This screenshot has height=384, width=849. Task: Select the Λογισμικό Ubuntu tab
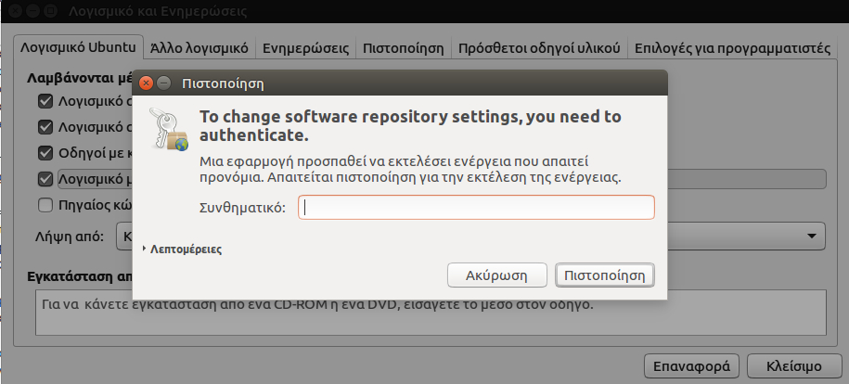[x=78, y=47]
